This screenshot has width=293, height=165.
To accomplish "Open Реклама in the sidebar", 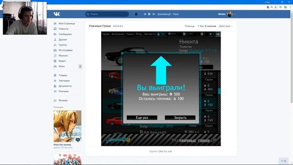I will pos(64,91).
